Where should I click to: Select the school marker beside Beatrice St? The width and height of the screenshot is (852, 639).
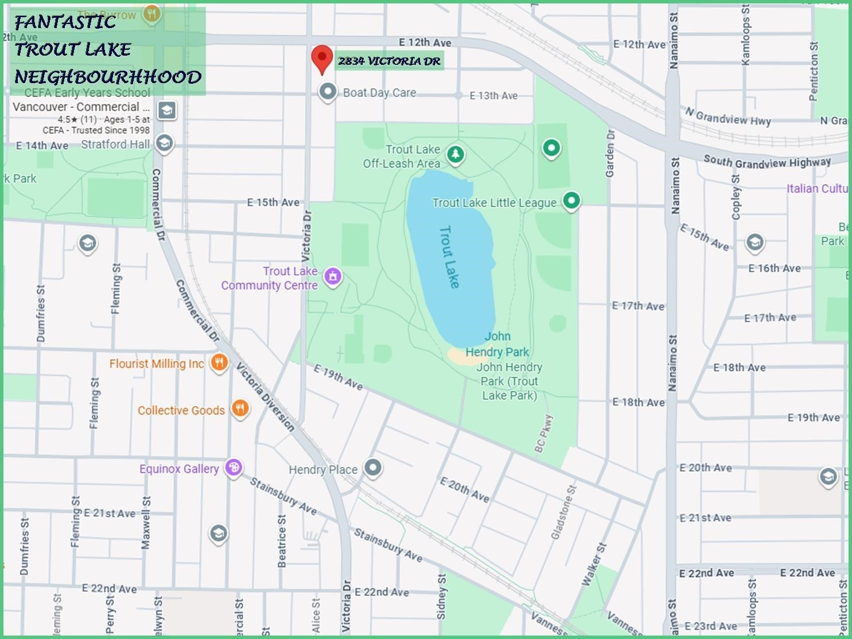point(218,534)
